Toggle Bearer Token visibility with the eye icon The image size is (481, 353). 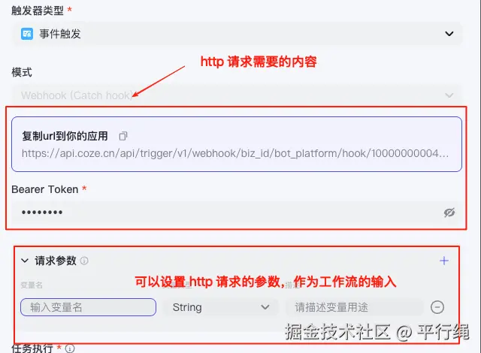449,213
